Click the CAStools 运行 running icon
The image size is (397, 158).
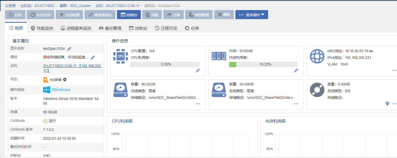[45, 121]
